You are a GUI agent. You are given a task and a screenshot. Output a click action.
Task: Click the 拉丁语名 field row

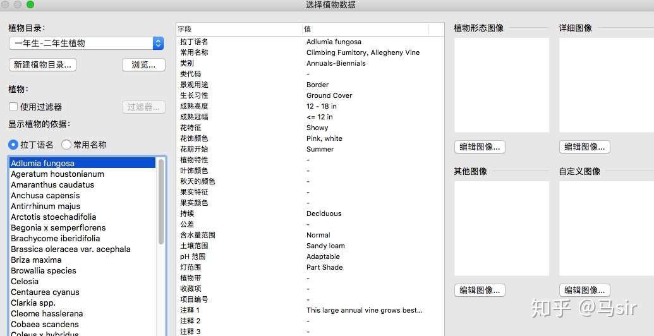pos(310,42)
